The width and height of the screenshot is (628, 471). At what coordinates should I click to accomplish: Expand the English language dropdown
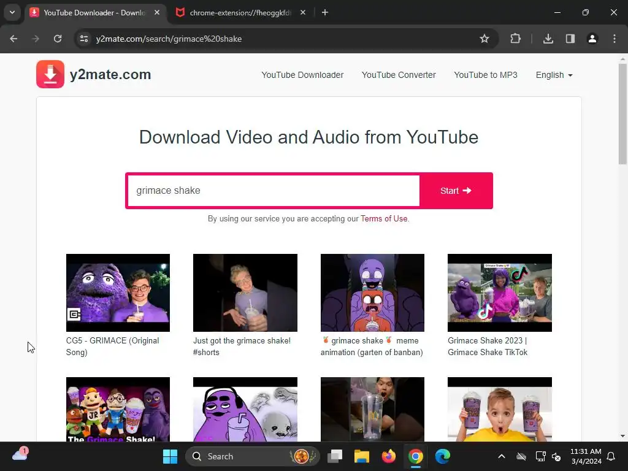(x=554, y=75)
